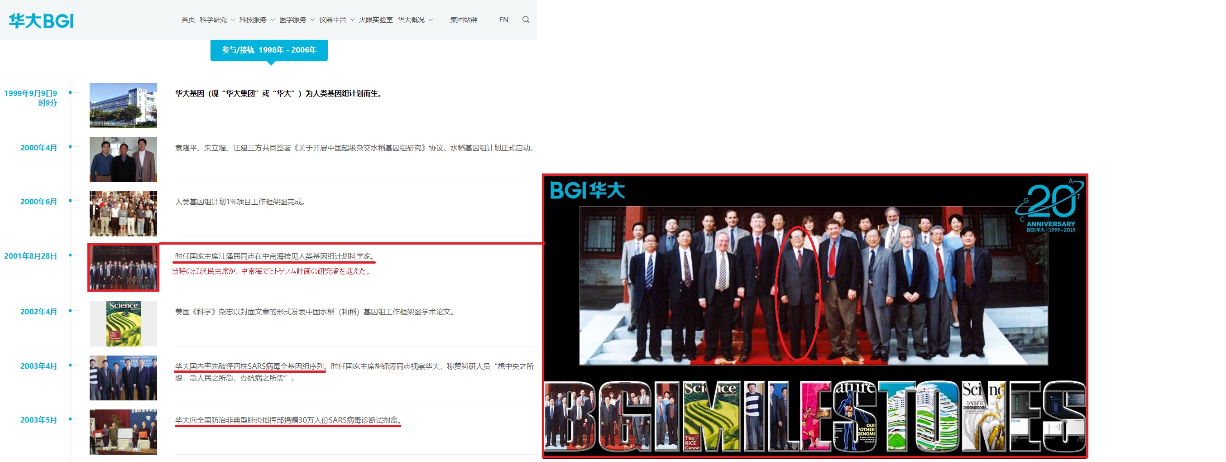Screen dimensions: 1226x462
Task: Open the search magnifier icon
Action: click(x=526, y=19)
